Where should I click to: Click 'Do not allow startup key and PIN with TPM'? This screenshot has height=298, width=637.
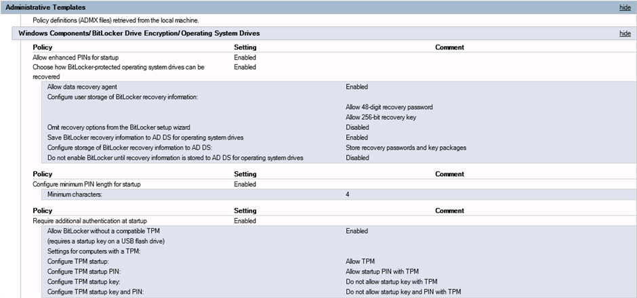point(403,292)
